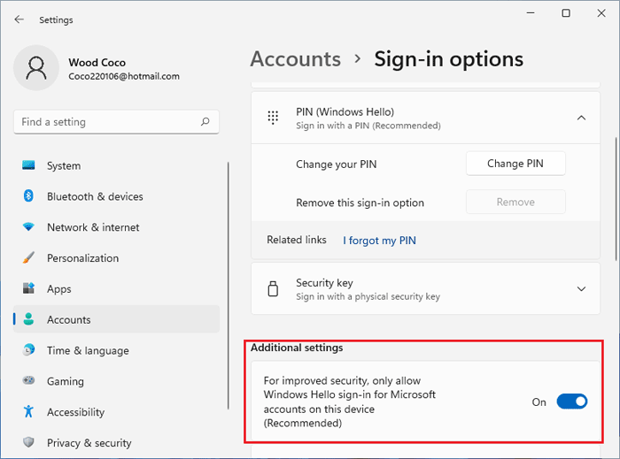The height and width of the screenshot is (459, 620).
Task: Click the Personalization paintbrush icon
Action: click(28, 257)
